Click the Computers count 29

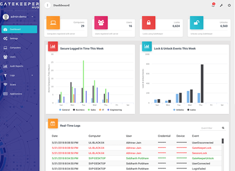(83, 26)
